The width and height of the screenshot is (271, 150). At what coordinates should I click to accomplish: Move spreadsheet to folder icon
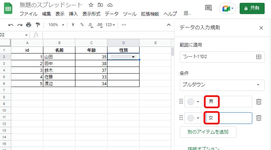pyautogui.click(x=100, y=5)
